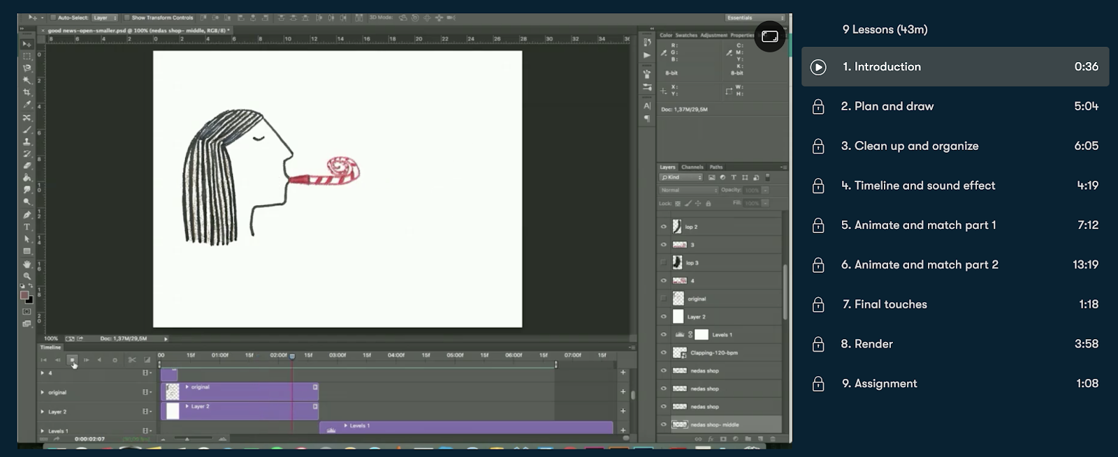Expand the 'original' timeline track
Viewport: 1118px width, 457px height.
click(x=43, y=392)
